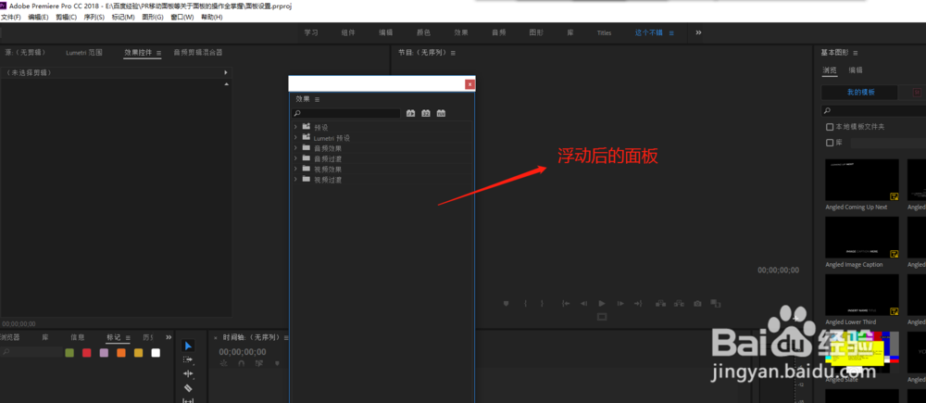This screenshot has height=403, width=926.
Task: Open workspace menu beside 这个不错
Action: click(x=670, y=33)
